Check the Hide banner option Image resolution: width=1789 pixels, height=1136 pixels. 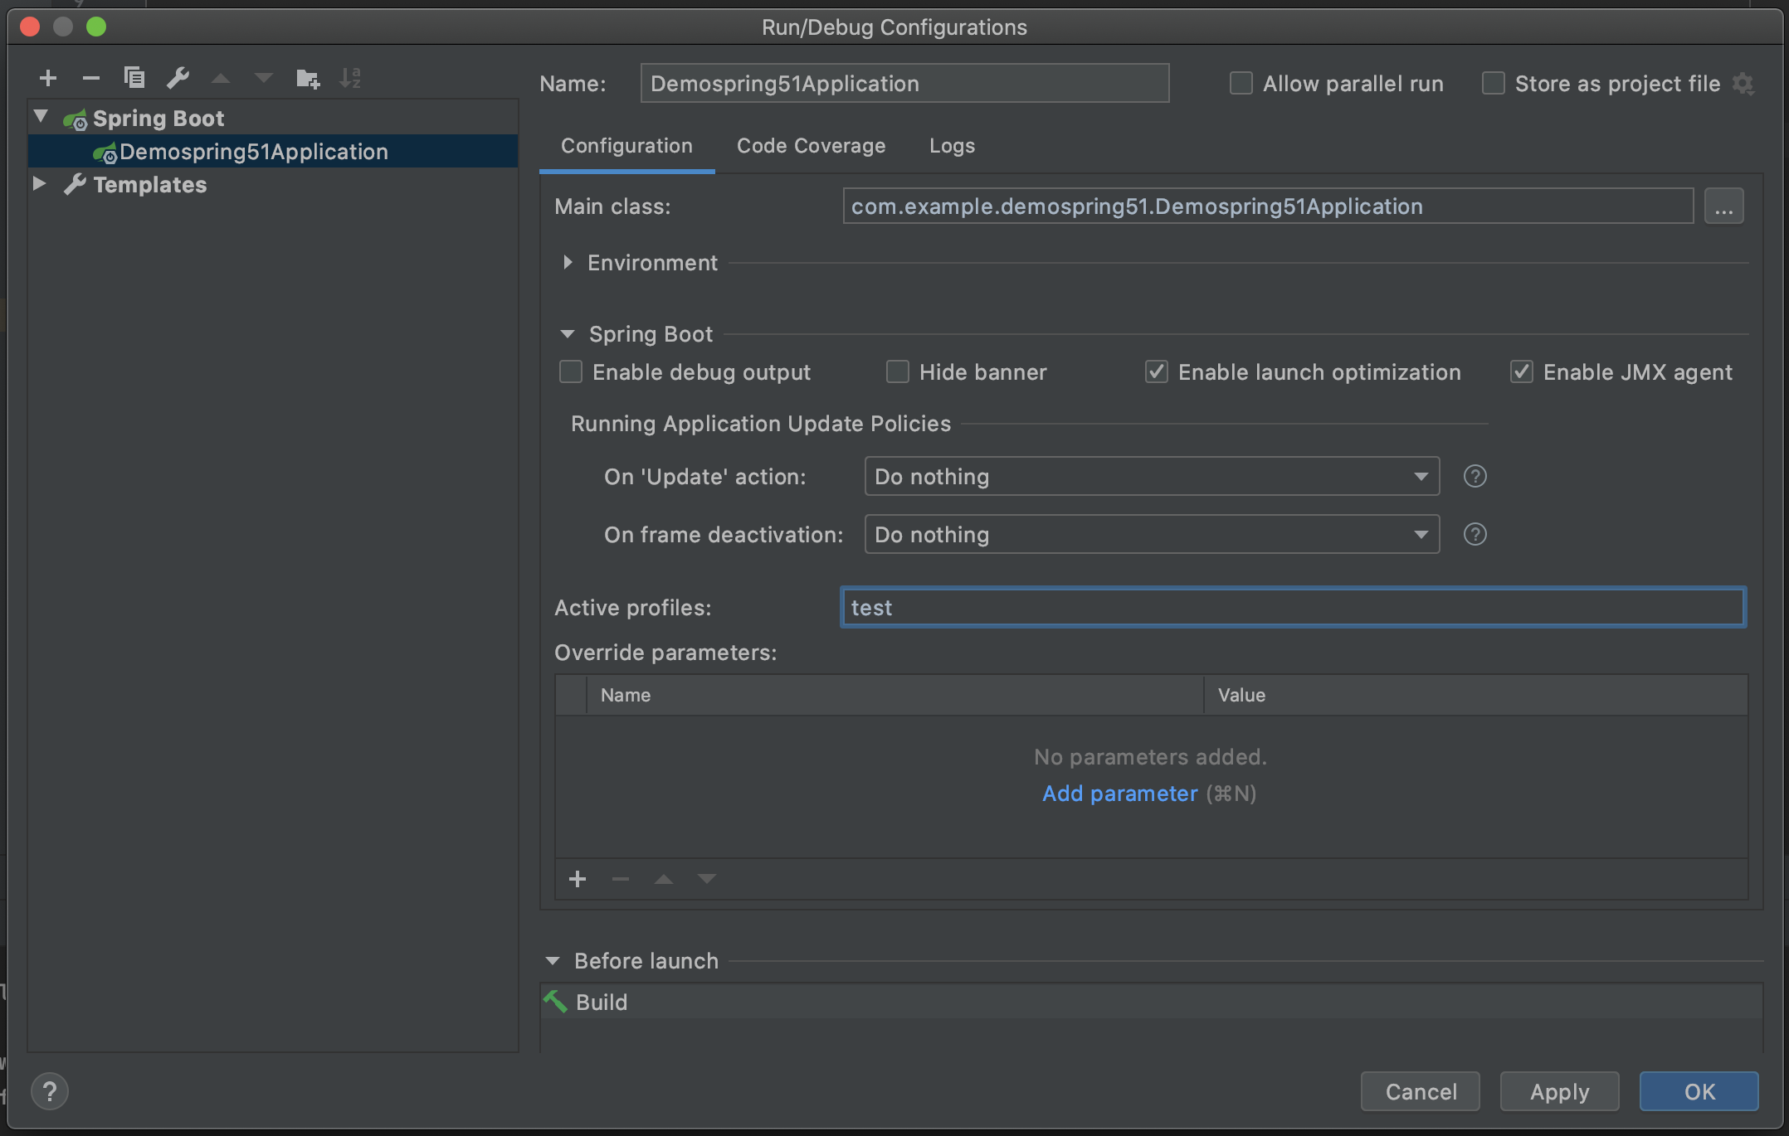(x=898, y=371)
